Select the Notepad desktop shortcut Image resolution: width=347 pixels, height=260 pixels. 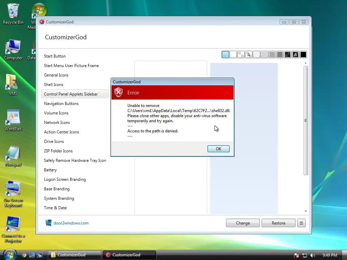click(13, 156)
